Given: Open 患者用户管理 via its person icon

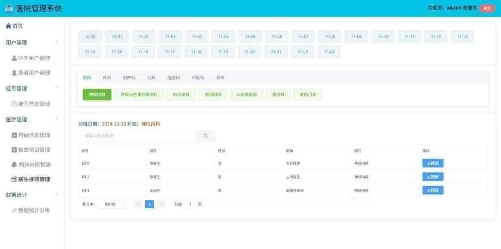Looking at the screenshot, I should tap(14, 73).
